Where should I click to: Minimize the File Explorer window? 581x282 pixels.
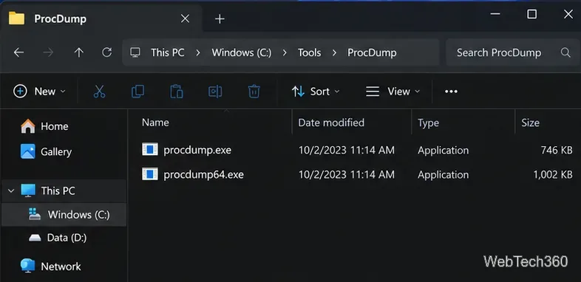pos(495,14)
